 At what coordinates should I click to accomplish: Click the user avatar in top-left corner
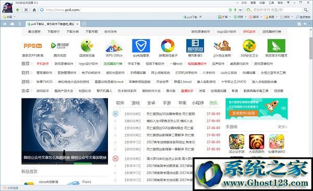click(x=7, y=7)
